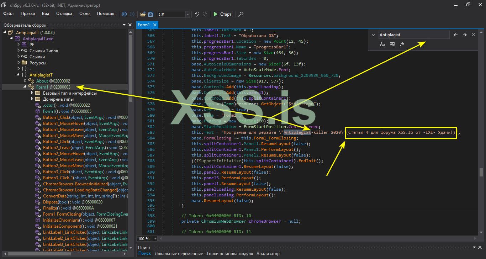Toggle regular expression search option
The height and width of the screenshot is (259, 486).
[402, 44]
